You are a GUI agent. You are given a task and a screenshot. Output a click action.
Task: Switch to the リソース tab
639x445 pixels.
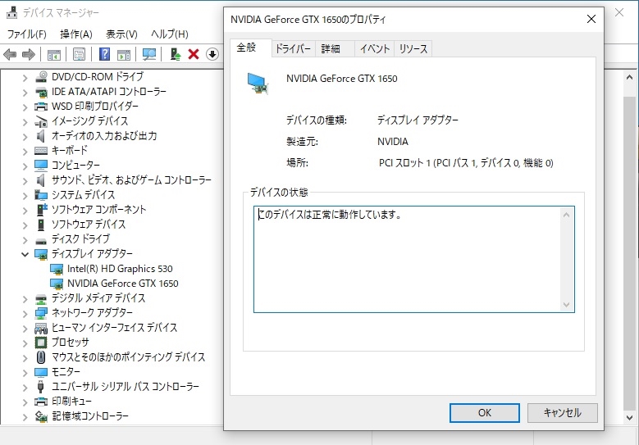click(413, 49)
